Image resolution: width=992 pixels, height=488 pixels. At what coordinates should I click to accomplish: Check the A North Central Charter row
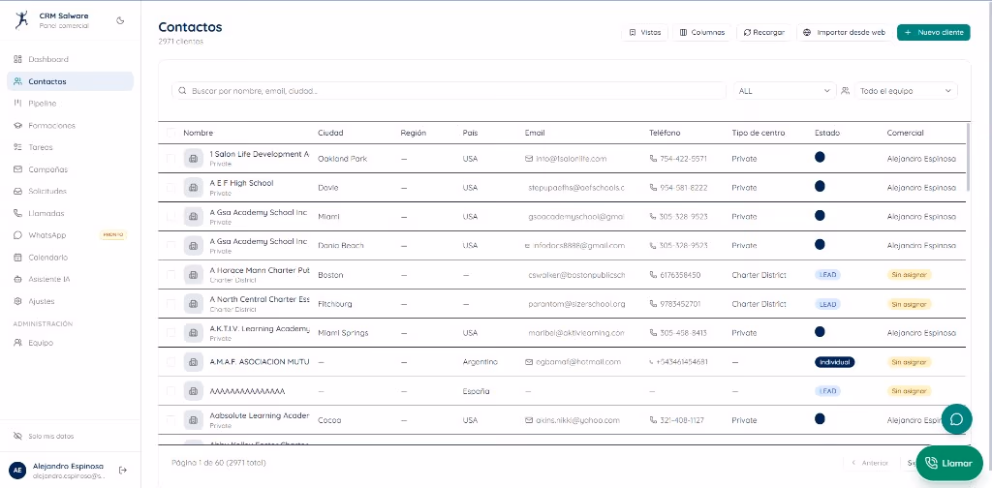pyautogui.click(x=170, y=304)
